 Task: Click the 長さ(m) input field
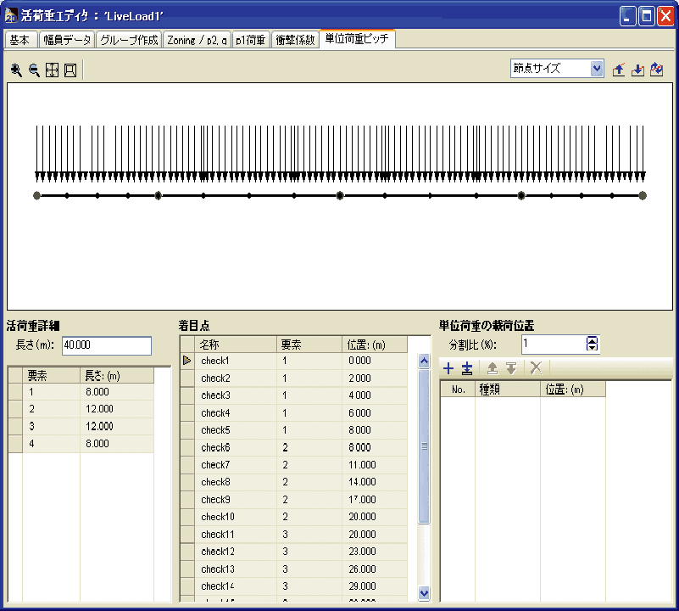pyautogui.click(x=106, y=345)
